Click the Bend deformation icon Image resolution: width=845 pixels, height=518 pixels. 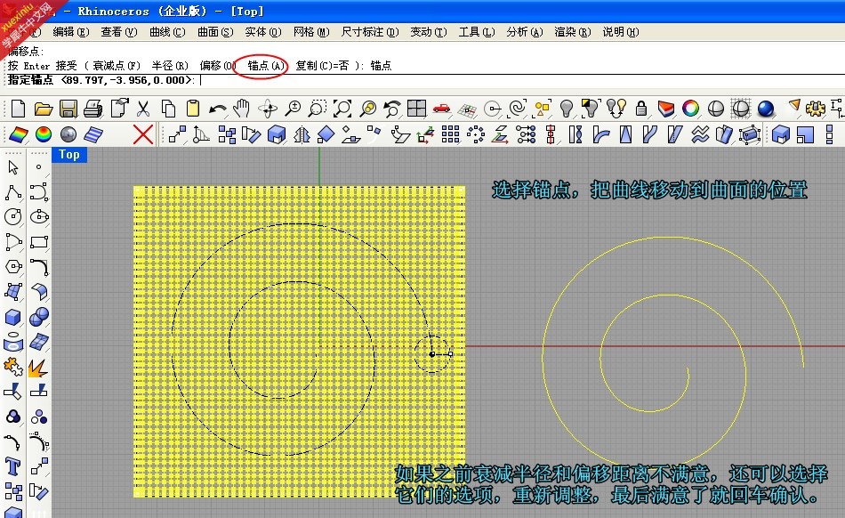point(600,134)
